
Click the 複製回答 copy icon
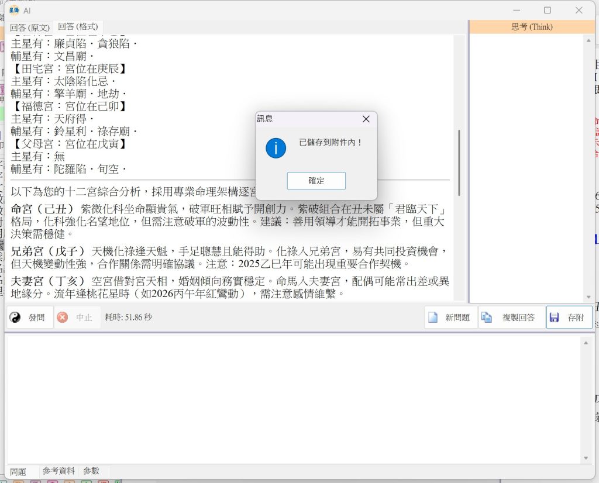(487, 318)
